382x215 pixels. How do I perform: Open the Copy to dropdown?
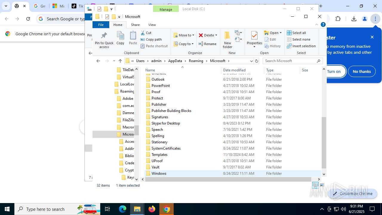click(184, 44)
